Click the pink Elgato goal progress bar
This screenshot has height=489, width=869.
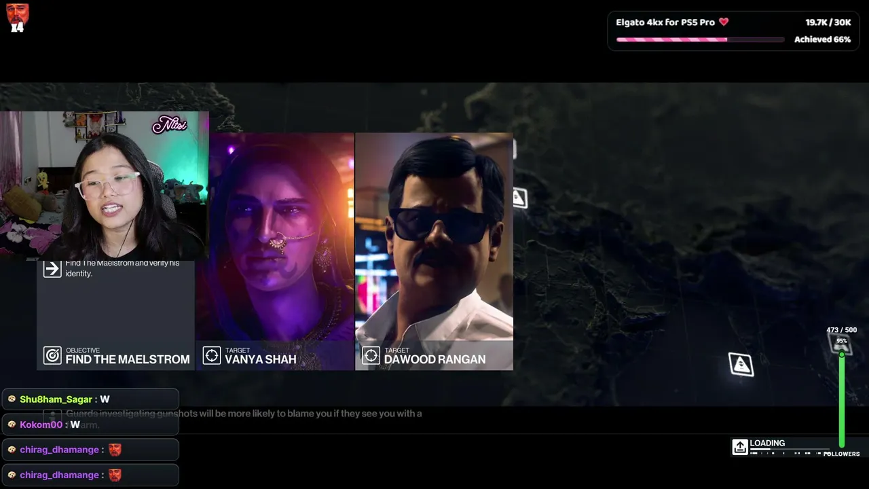coord(700,39)
